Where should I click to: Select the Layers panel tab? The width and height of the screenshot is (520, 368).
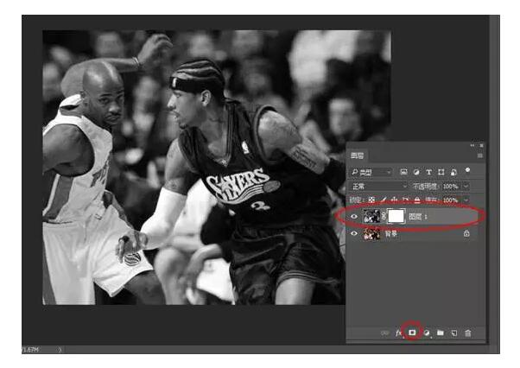tap(357, 156)
